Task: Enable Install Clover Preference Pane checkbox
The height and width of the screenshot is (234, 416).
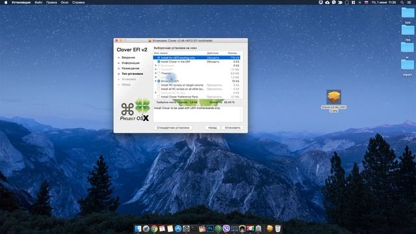Action: pos(159,97)
